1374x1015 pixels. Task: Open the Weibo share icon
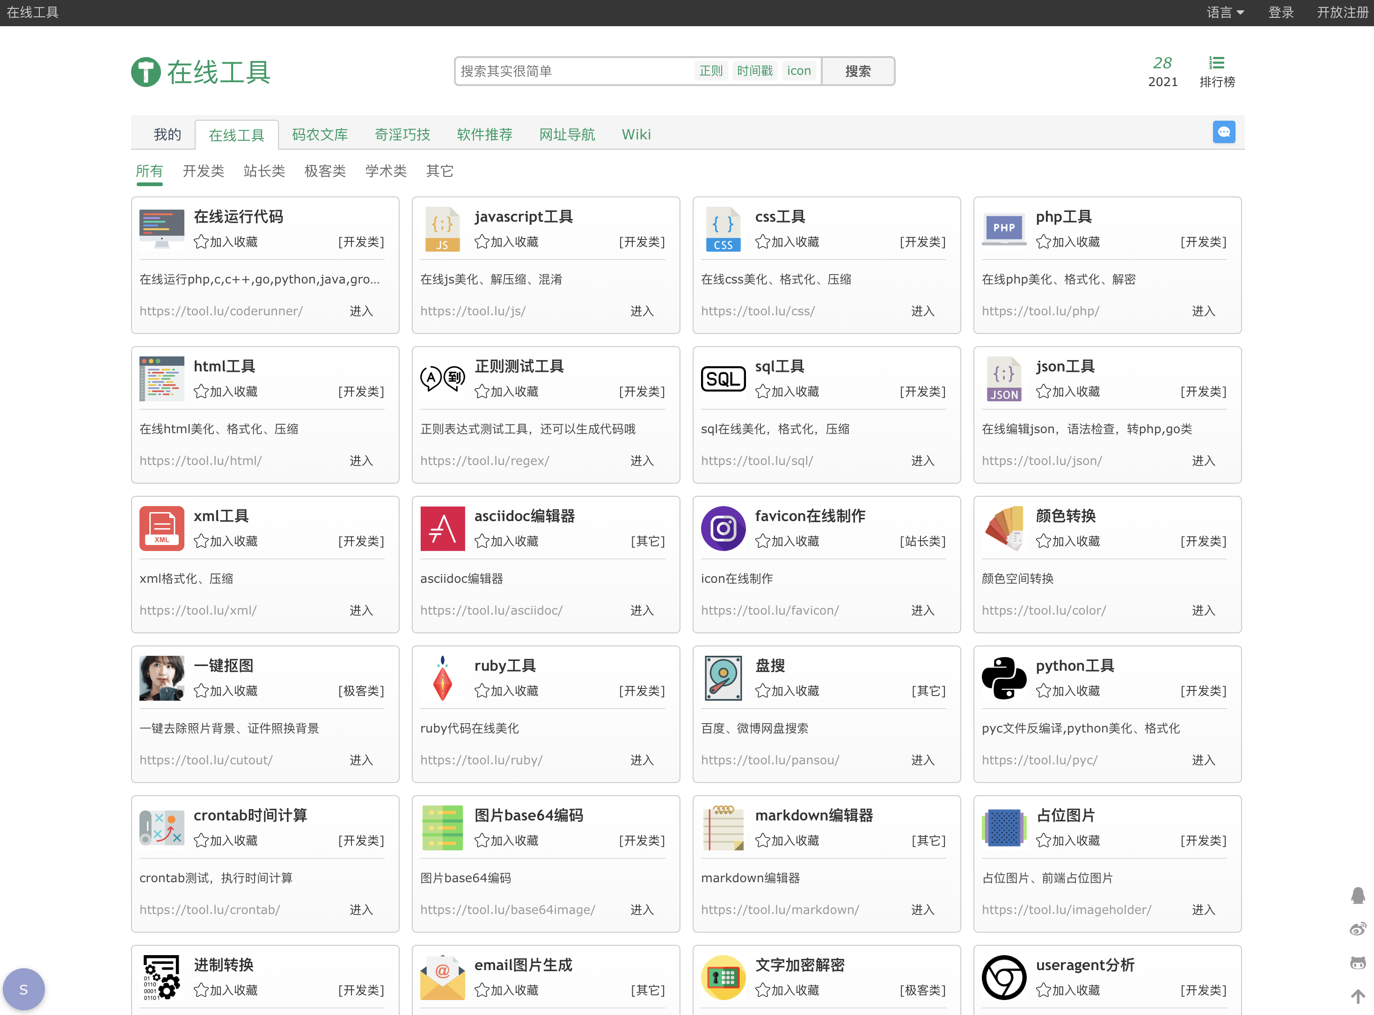1358,929
